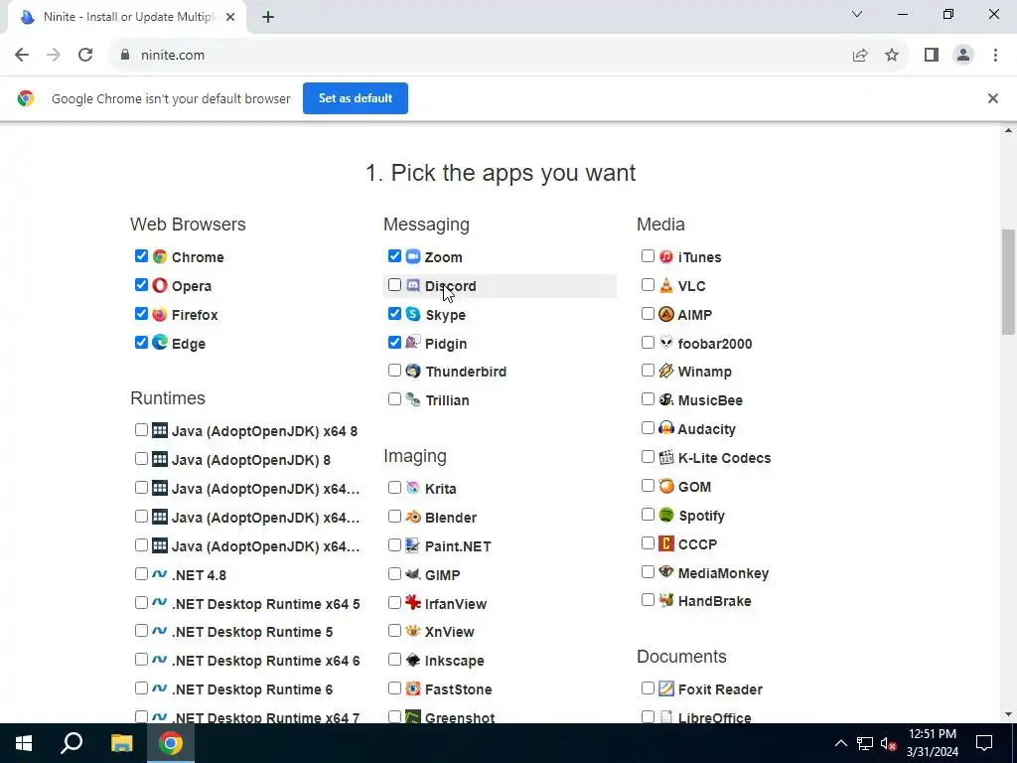Click the MusicBee label
1017x763 pixels.
point(710,400)
